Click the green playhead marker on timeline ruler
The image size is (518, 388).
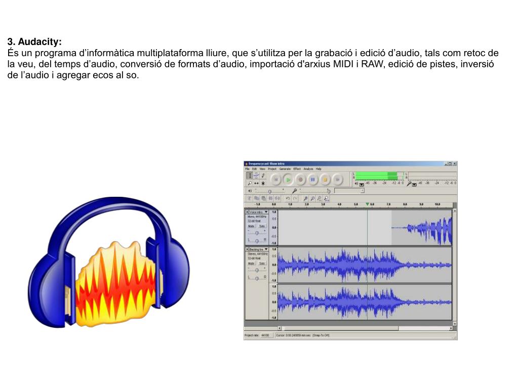pyautogui.click(x=367, y=204)
